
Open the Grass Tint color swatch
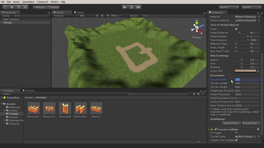tap(245, 71)
